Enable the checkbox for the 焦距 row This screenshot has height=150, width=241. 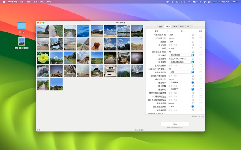pos(201,48)
